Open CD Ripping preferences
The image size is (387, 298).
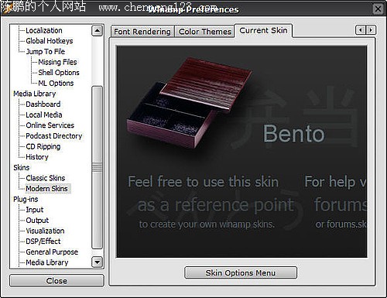pyautogui.click(x=43, y=146)
